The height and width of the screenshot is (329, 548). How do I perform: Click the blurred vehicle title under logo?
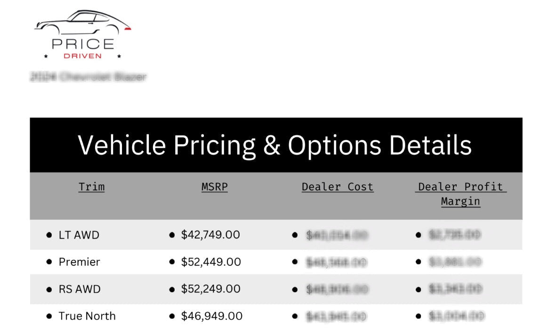tap(88, 77)
